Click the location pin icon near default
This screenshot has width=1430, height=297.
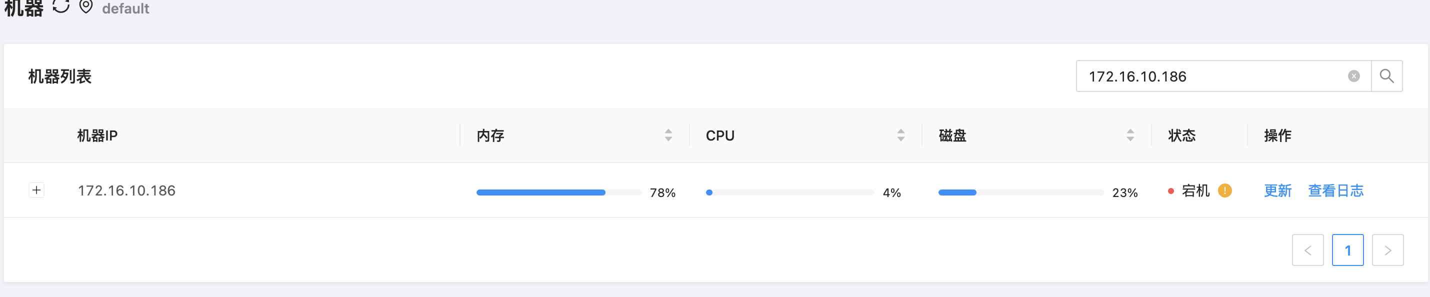point(86,6)
